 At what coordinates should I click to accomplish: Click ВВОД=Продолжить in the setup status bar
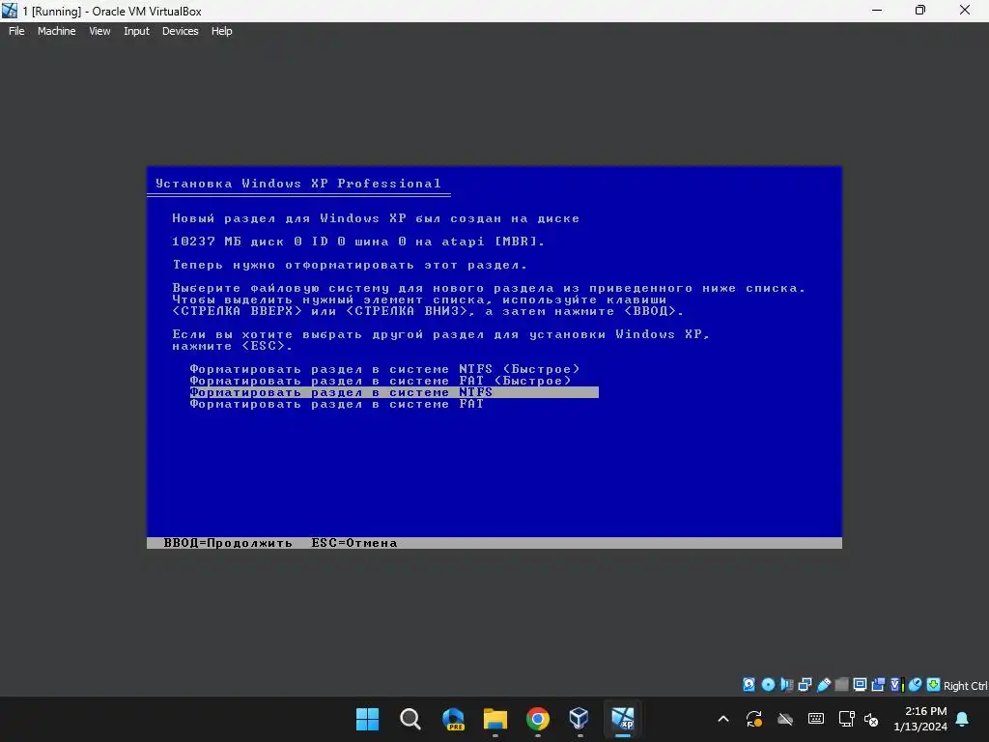tap(228, 543)
